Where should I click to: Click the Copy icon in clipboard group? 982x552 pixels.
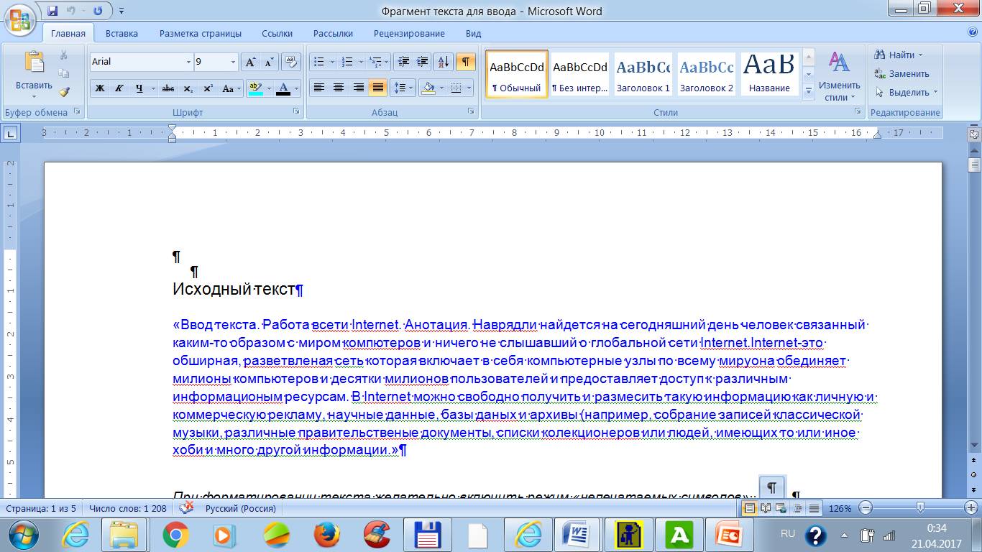[64, 73]
